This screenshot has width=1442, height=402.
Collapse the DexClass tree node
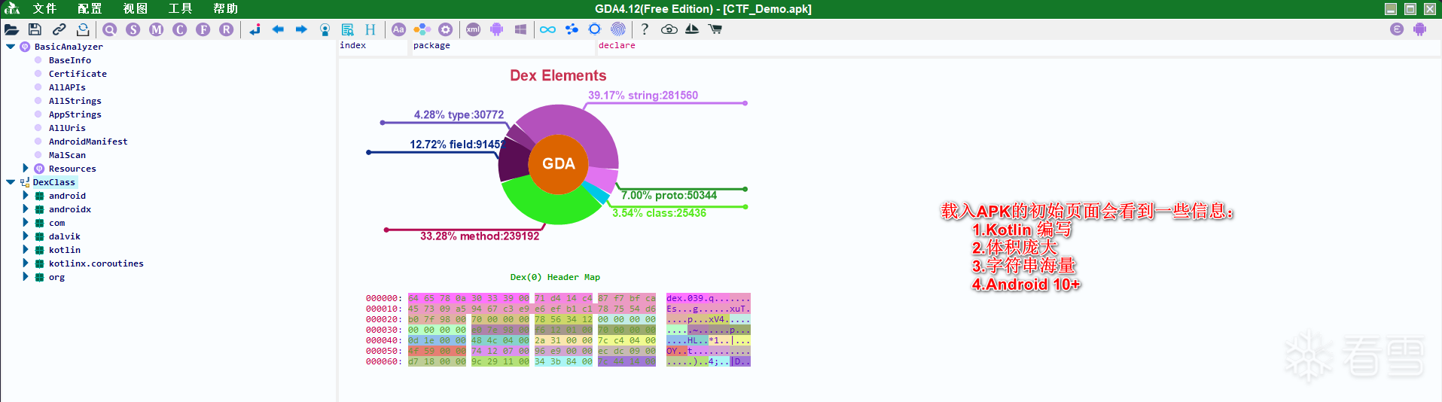point(11,182)
